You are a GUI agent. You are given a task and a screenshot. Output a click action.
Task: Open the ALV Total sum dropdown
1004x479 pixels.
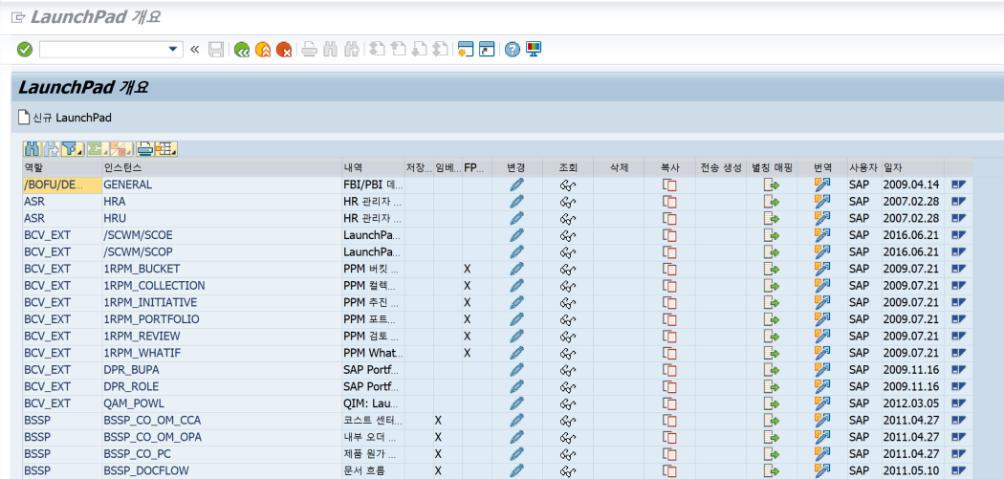(97, 149)
